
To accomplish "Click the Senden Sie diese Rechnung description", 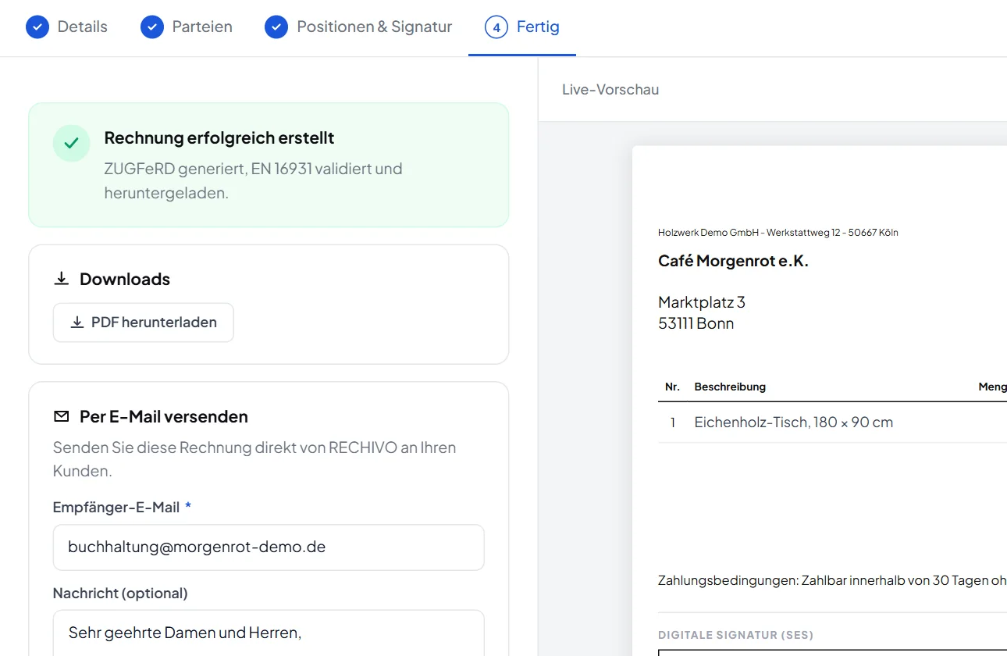I will pyautogui.click(x=254, y=459).
